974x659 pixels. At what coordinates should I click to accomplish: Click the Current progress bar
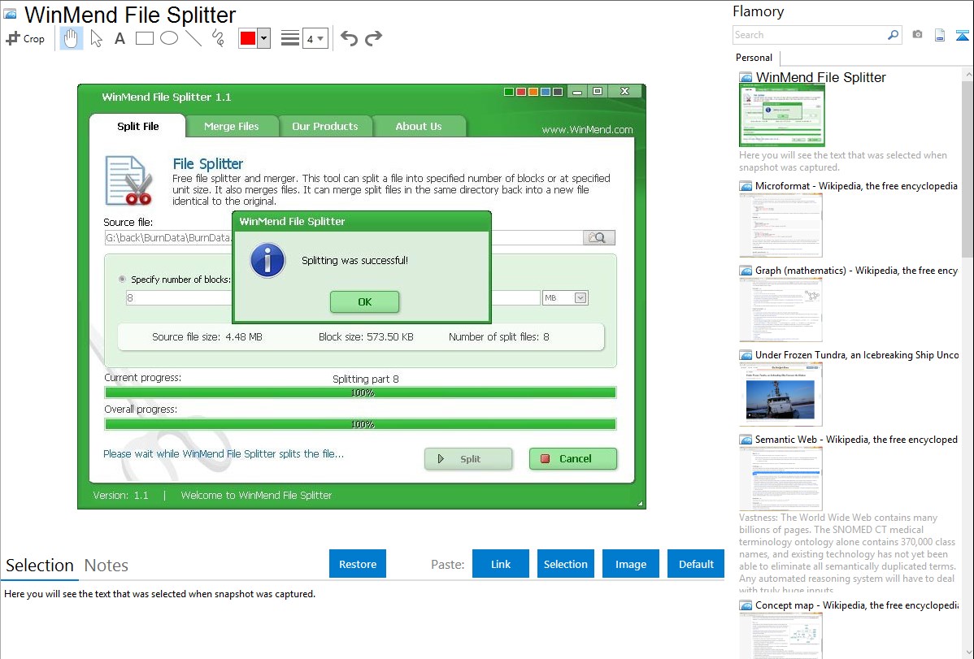(x=360, y=392)
